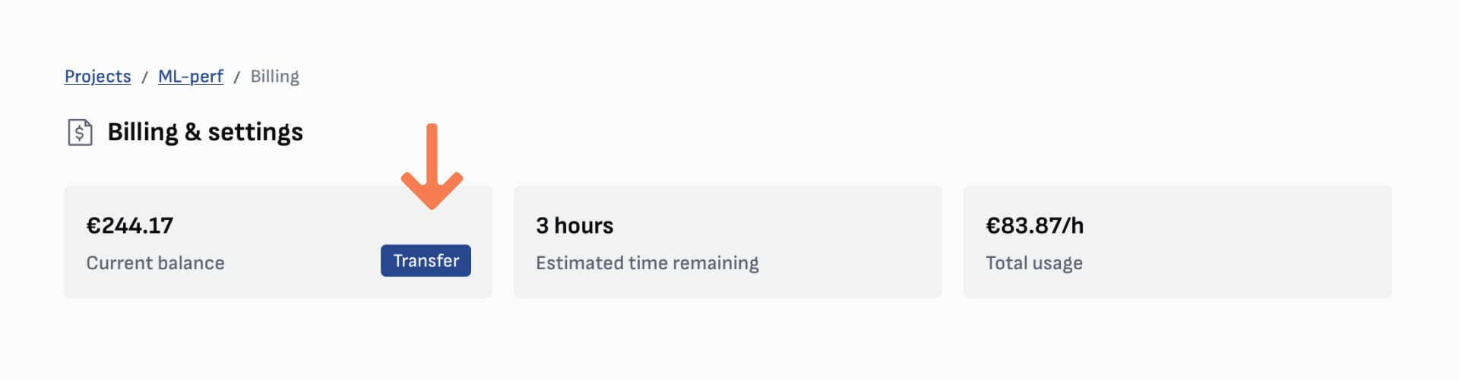Click the Estimated time remaining label

[x=647, y=263]
